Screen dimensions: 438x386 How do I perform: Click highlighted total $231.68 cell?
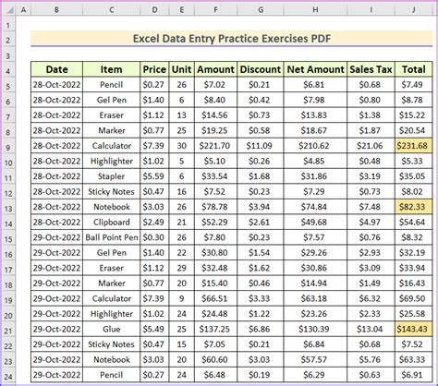click(414, 146)
